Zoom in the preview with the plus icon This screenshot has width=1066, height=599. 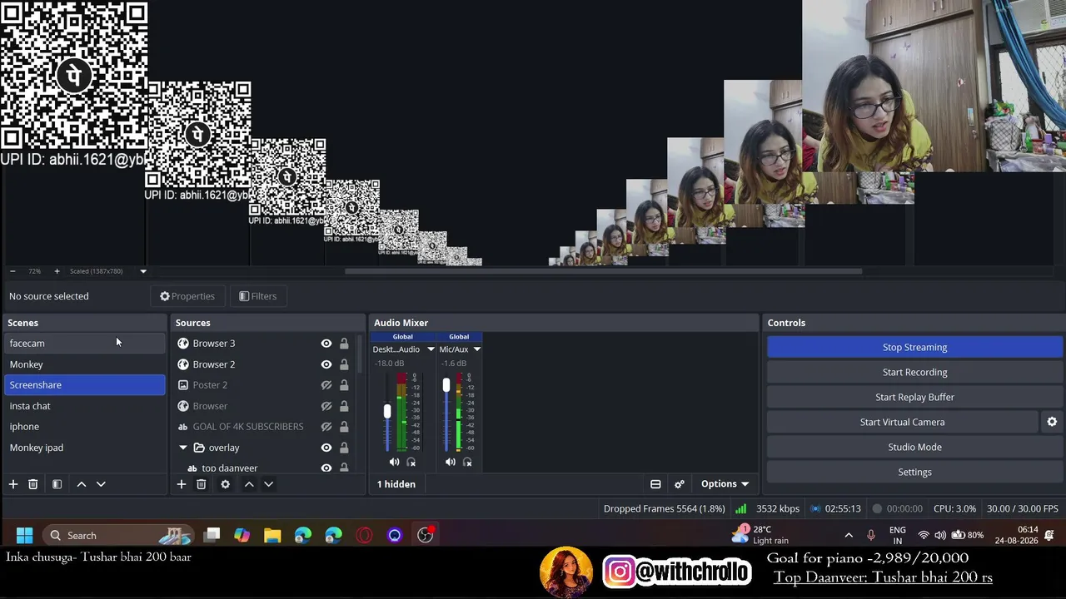(x=57, y=271)
